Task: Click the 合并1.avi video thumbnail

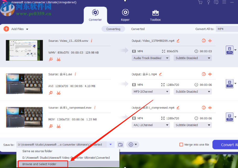Action: (x=24, y=84)
